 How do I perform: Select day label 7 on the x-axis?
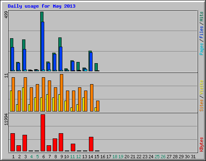tap(49, 157)
